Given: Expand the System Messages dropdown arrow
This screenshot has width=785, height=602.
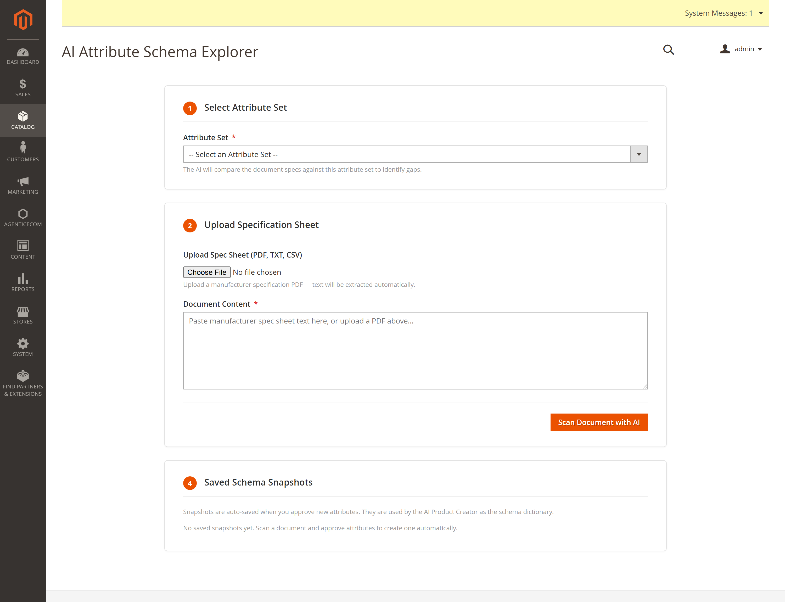Looking at the screenshot, I should pos(761,13).
